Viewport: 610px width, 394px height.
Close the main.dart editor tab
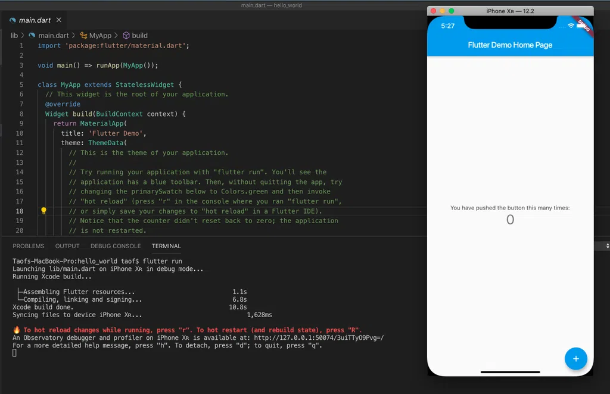tap(59, 20)
